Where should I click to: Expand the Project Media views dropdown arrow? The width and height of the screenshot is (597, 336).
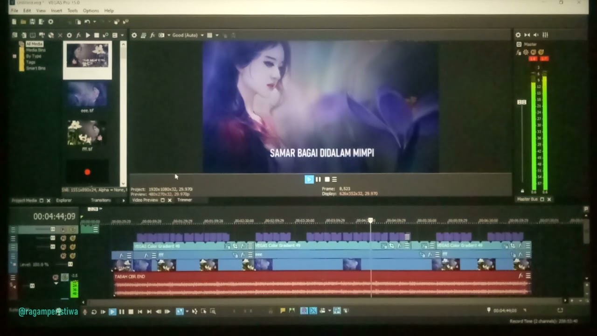point(122,35)
